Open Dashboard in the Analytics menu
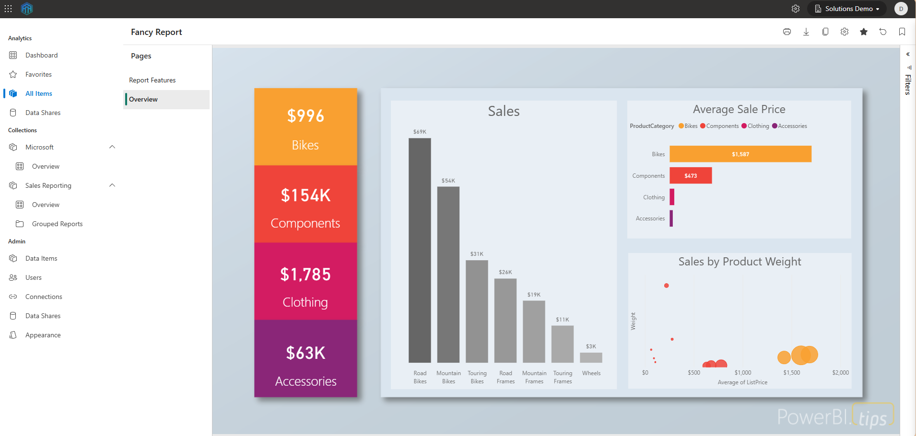The width and height of the screenshot is (916, 436). click(41, 55)
